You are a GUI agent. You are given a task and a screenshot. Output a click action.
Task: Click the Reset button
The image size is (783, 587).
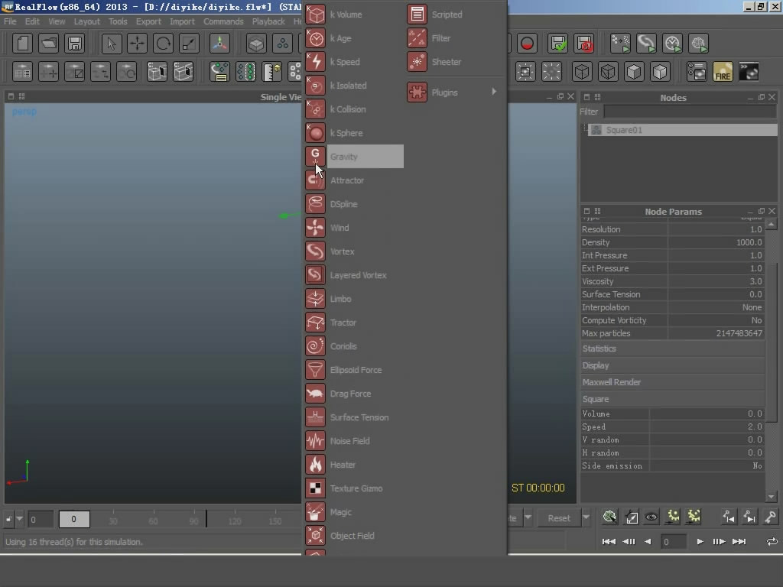[559, 518]
